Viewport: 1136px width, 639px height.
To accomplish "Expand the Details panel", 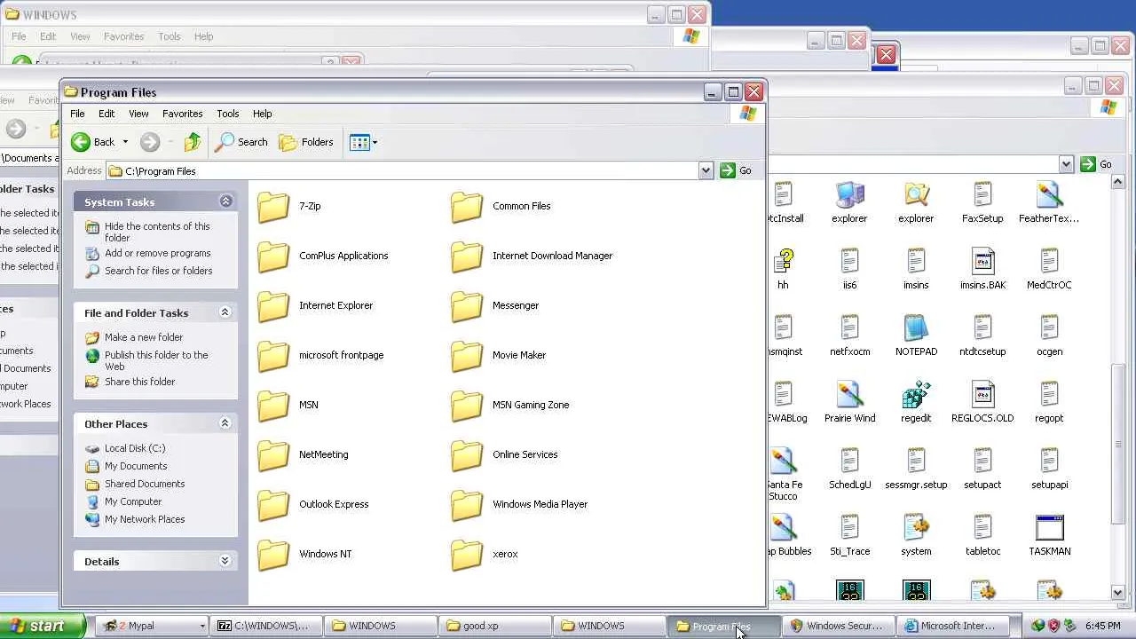I will tap(225, 561).
